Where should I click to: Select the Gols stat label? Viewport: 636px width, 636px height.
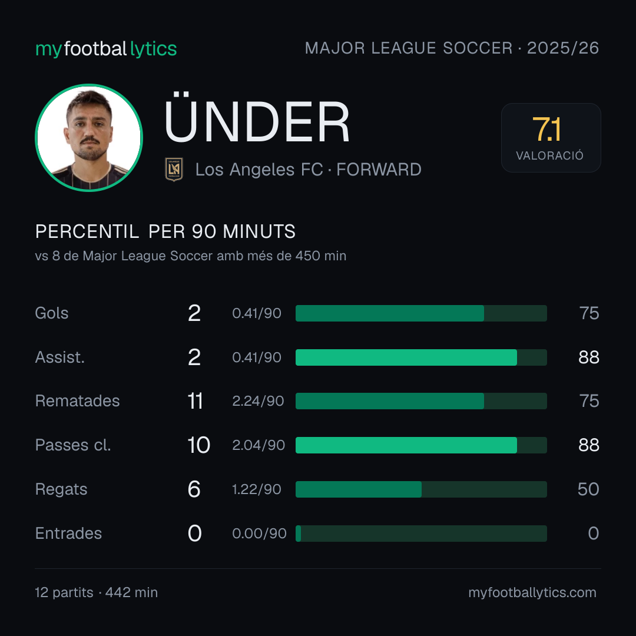click(x=51, y=313)
